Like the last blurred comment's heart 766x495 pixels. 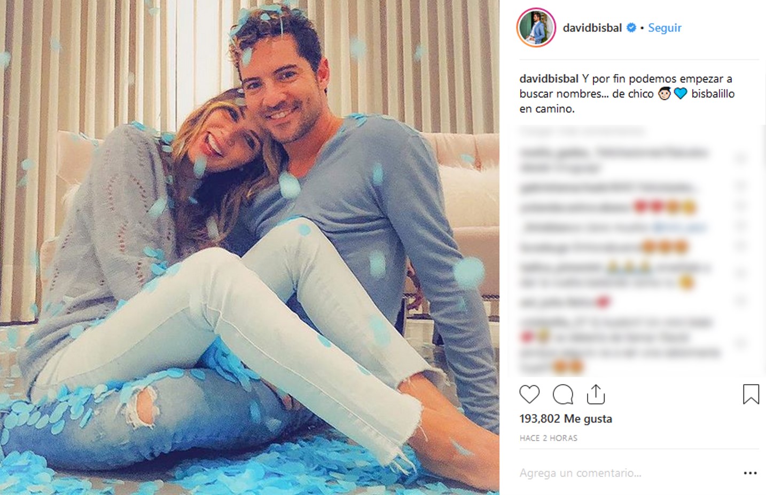(x=741, y=344)
